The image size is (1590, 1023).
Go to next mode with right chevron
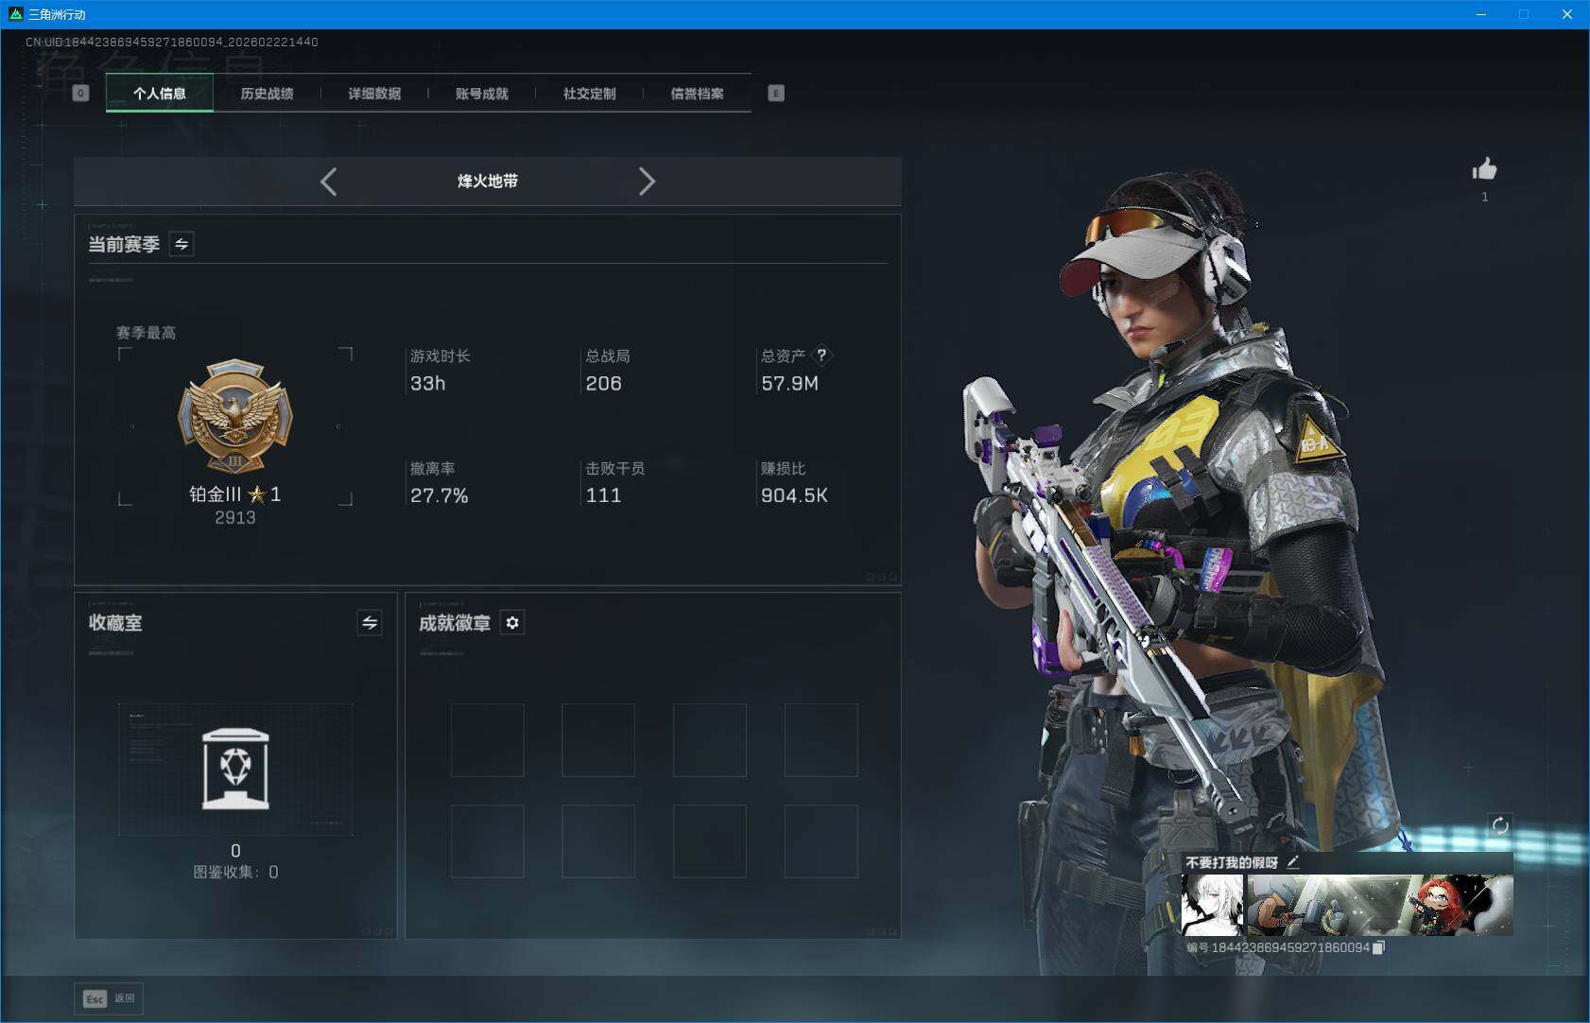coord(647,182)
